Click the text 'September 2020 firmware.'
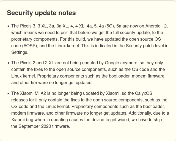 pyautogui.click(x=44, y=126)
